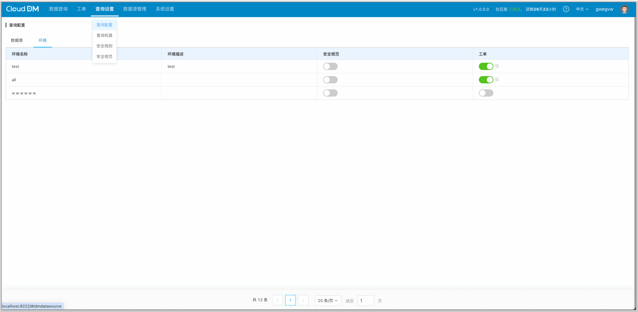Open the user avatar menu
Viewport: 638px width, 312px height.
624,9
